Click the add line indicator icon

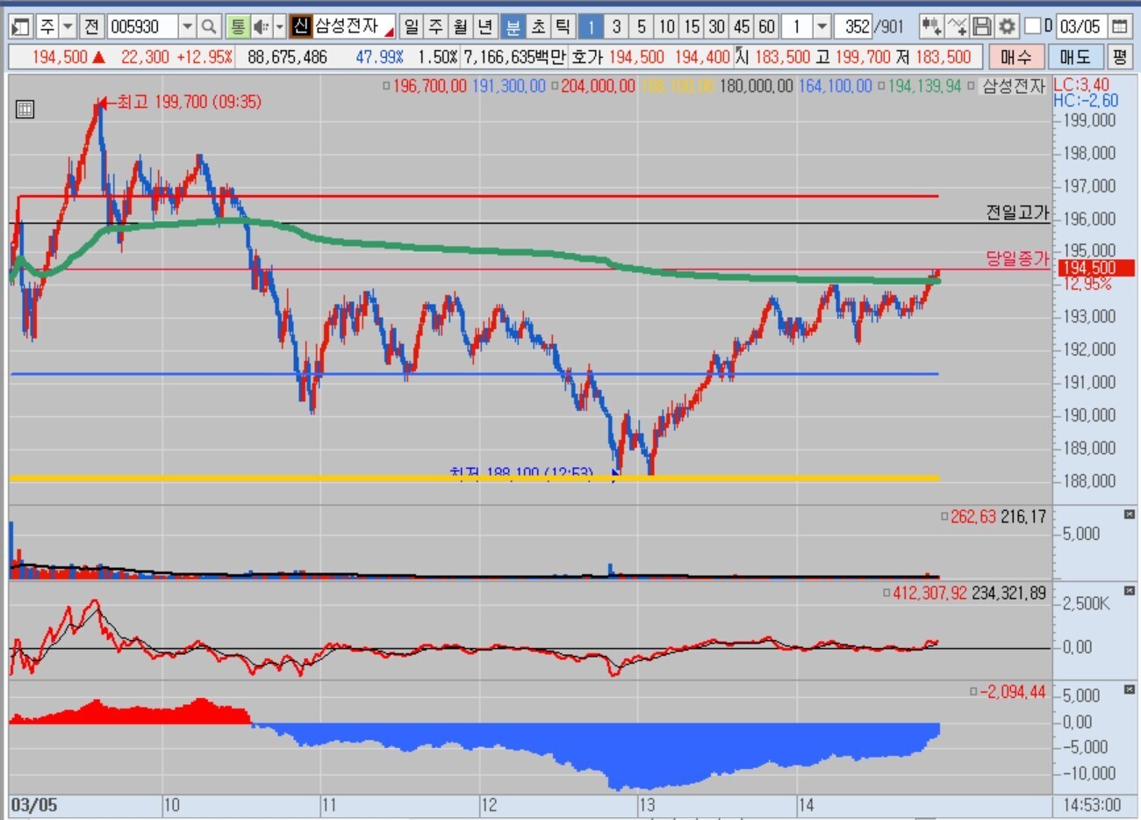click(958, 27)
